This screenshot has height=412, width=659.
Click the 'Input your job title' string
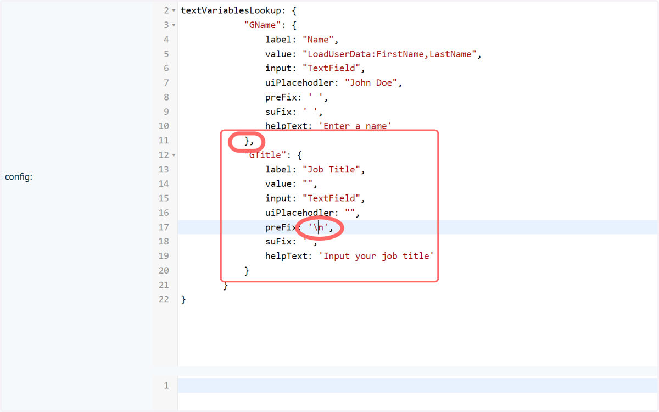(x=376, y=256)
